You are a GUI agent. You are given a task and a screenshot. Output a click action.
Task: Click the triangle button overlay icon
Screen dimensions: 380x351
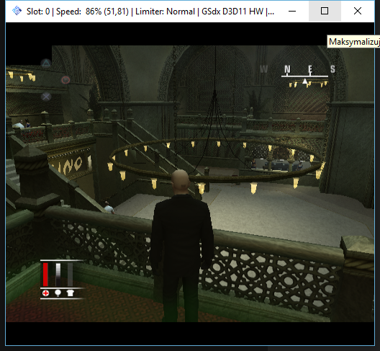(x=46, y=63)
